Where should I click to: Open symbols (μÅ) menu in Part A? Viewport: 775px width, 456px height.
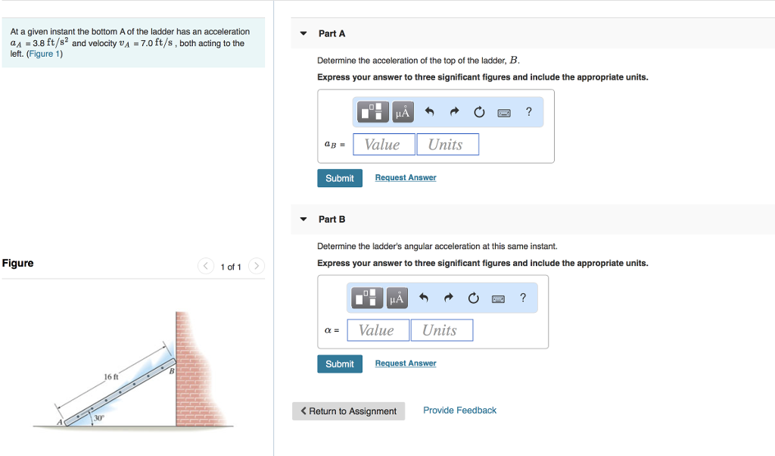click(402, 113)
